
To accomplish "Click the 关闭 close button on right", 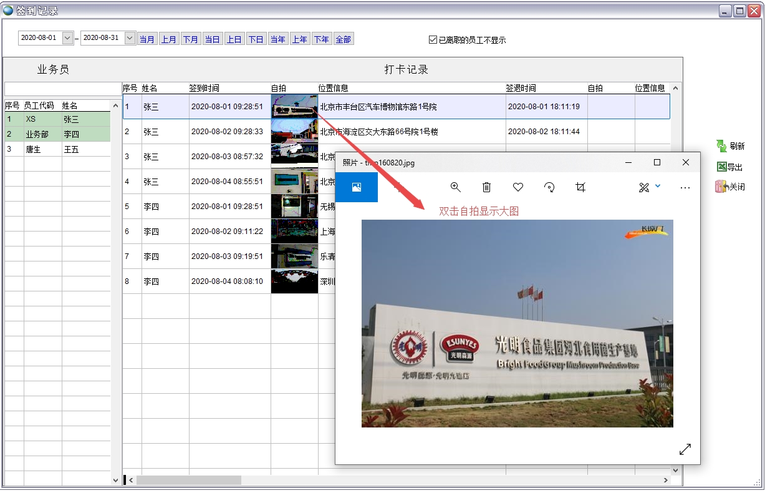I will pos(730,187).
